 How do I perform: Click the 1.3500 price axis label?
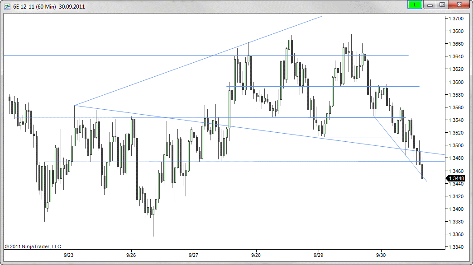point(456,145)
